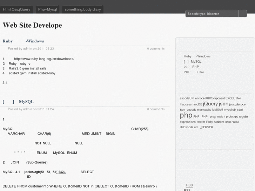Select "sqlite3 gem install sqlite3-ruby" list item

32,73
